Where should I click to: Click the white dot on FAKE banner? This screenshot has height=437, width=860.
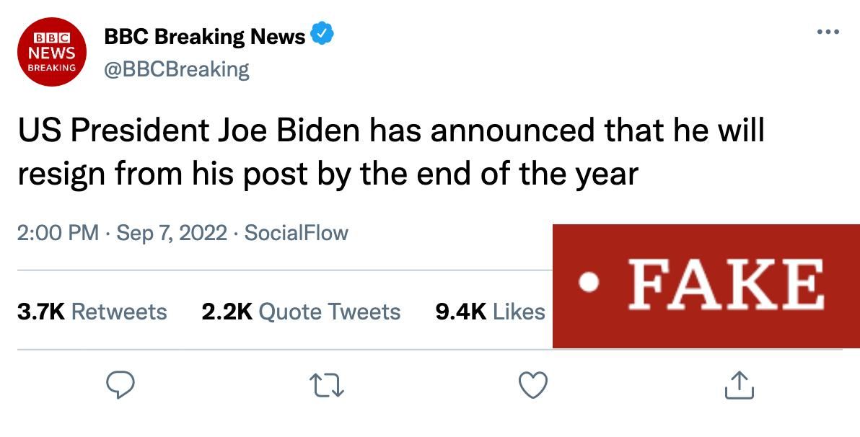[x=589, y=284]
